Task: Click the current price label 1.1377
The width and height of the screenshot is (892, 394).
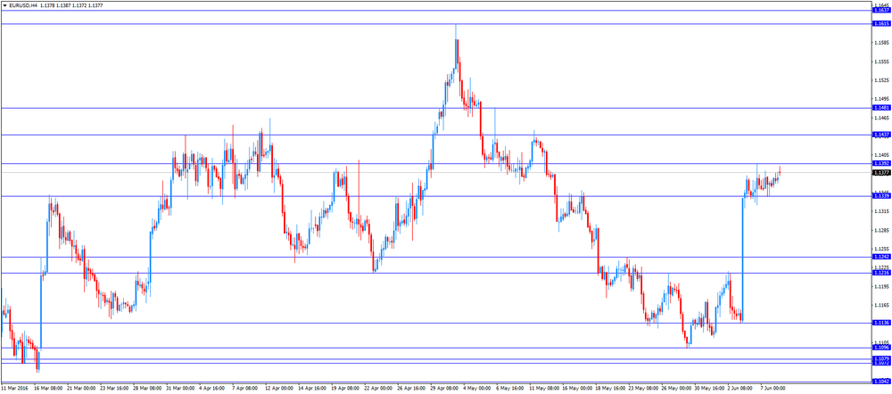Action: [882, 172]
